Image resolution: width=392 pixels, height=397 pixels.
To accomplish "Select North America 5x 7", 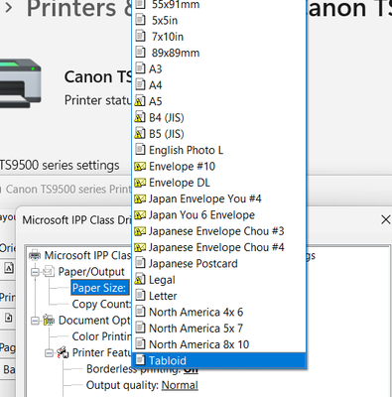I will [x=218, y=329].
